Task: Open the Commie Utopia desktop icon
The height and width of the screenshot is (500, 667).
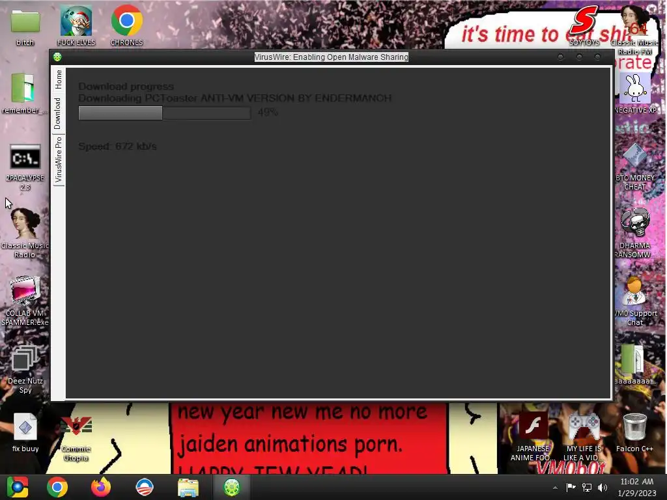Action: [x=76, y=438]
